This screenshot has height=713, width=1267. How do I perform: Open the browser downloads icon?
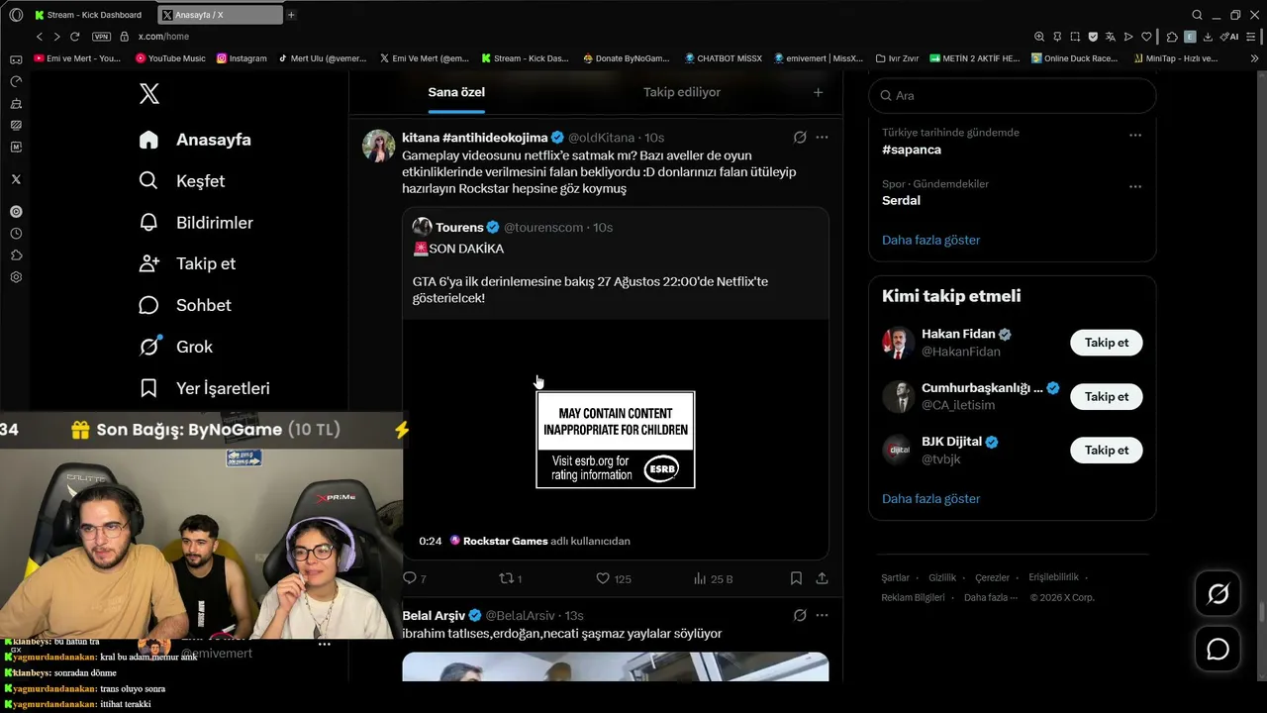point(1208,37)
